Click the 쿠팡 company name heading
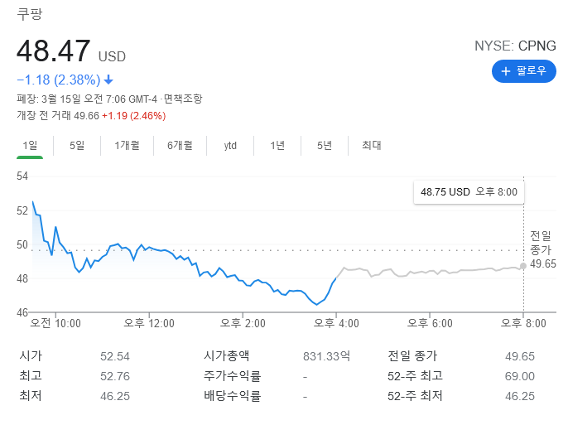The width and height of the screenshot is (568, 425). tap(29, 14)
